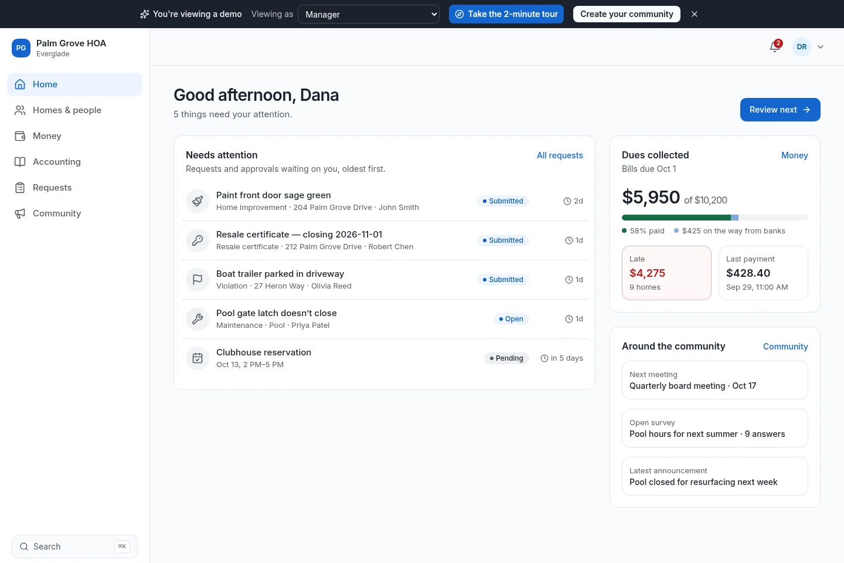The width and height of the screenshot is (844, 563).
Task: Open Clubhouse reservation request
Action: [x=384, y=358]
